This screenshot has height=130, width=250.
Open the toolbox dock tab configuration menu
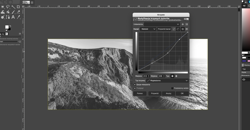point(20,34)
